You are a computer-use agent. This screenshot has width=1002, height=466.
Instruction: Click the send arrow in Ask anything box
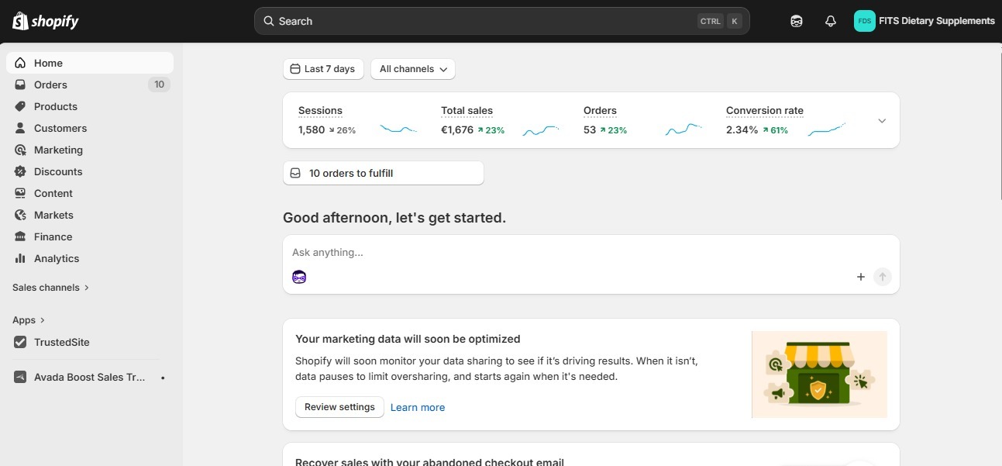pos(883,277)
